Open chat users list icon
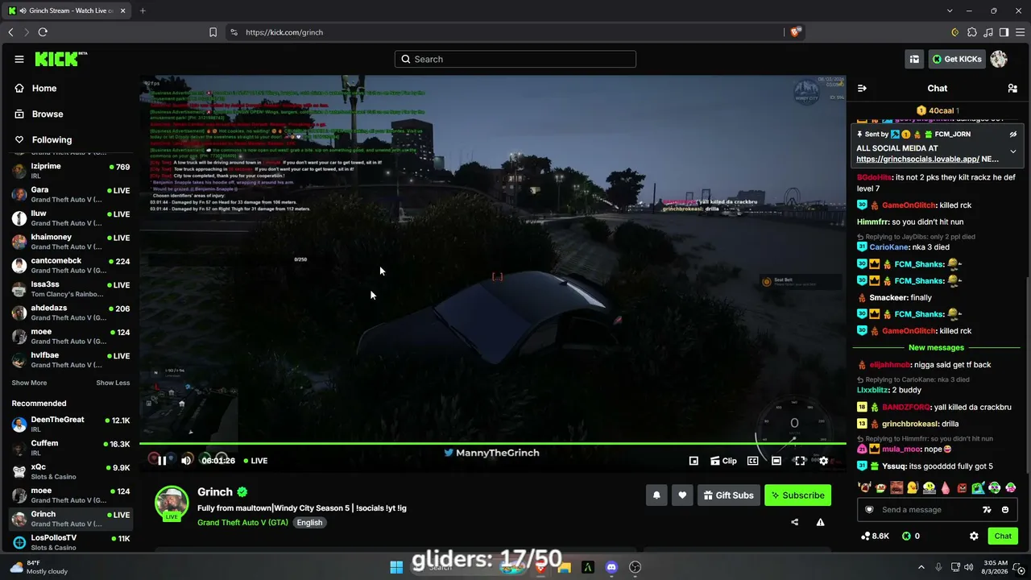The width and height of the screenshot is (1031, 580). pos(1012,89)
